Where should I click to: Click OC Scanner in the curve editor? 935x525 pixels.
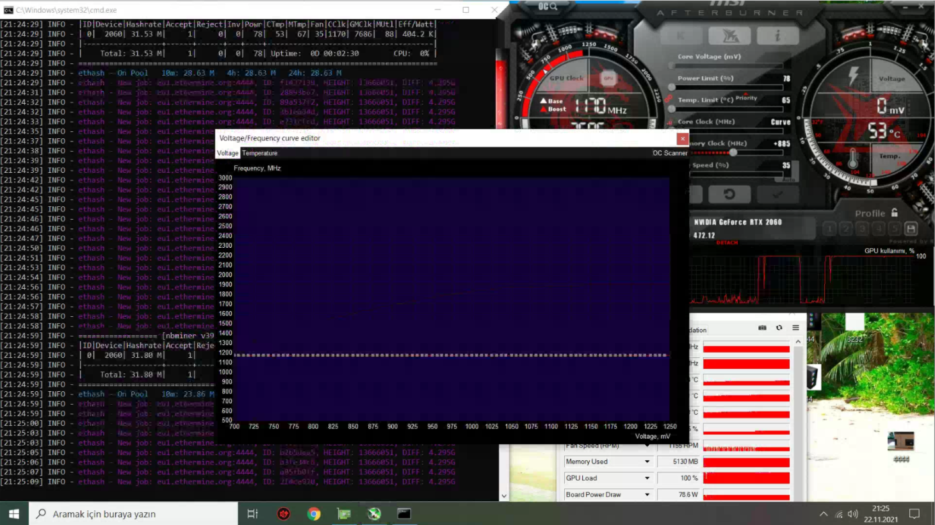[x=670, y=153]
